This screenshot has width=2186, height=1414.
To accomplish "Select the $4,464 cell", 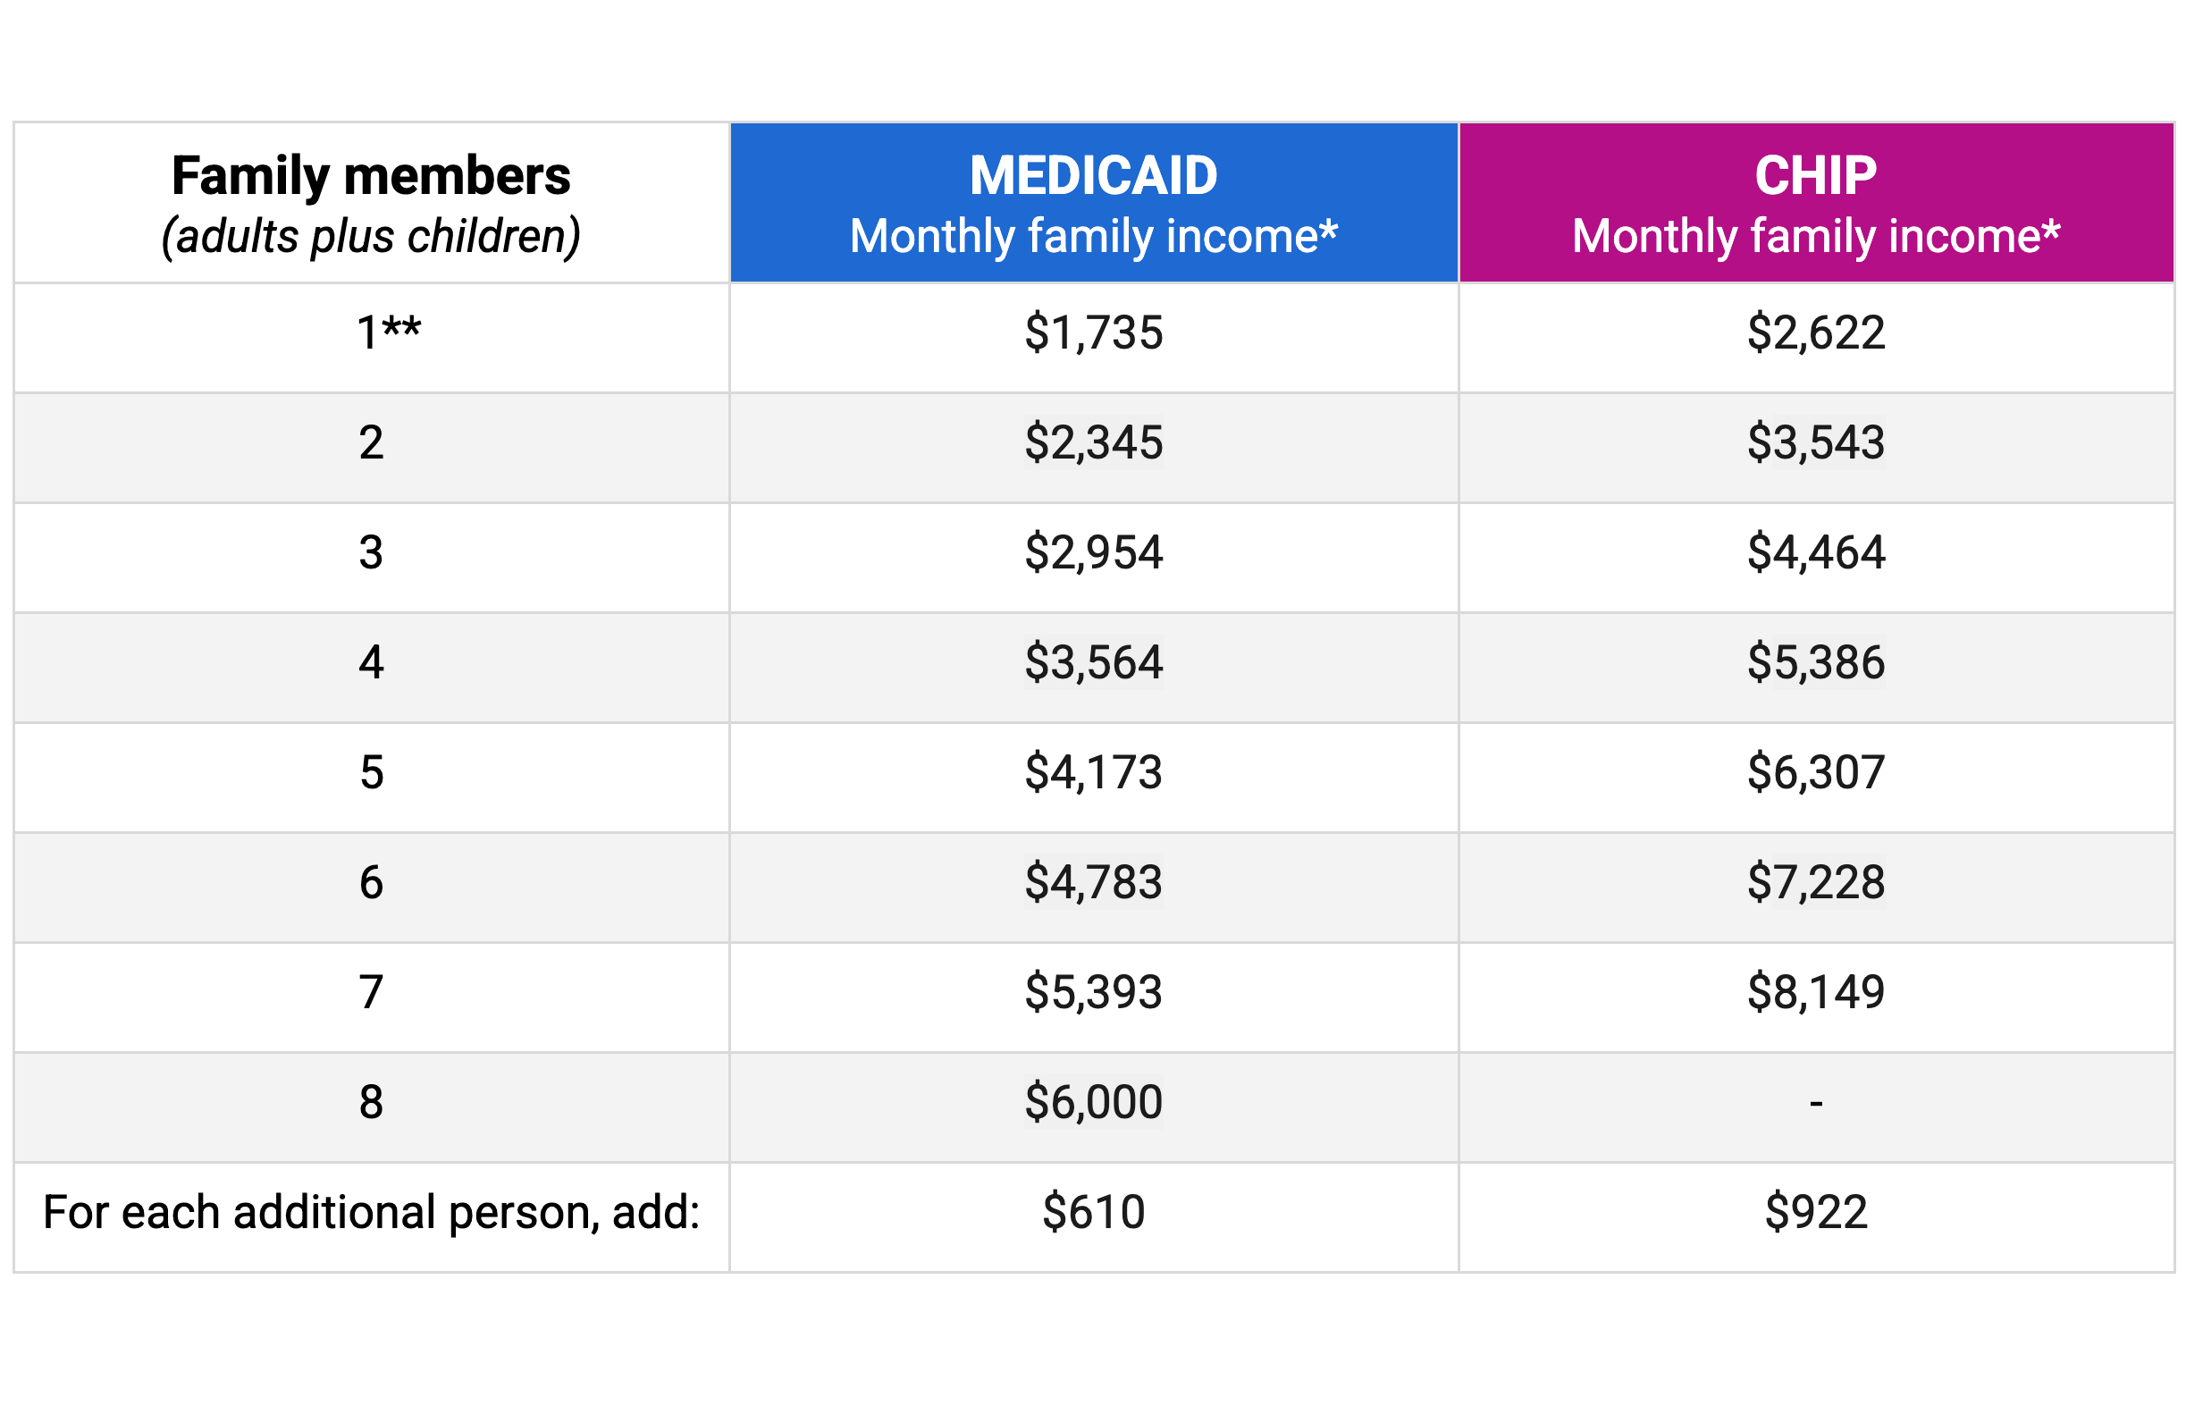I will (x=1815, y=552).
